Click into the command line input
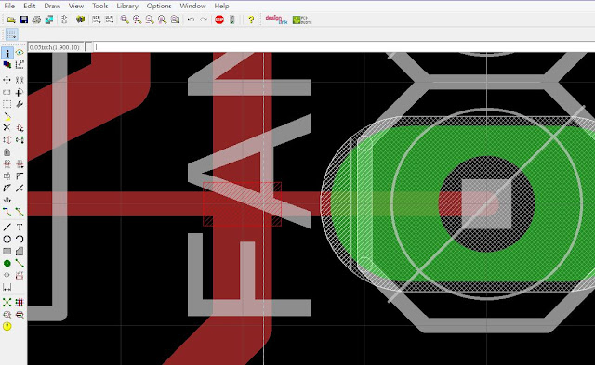This screenshot has width=595, height=365. coord(343,47)
